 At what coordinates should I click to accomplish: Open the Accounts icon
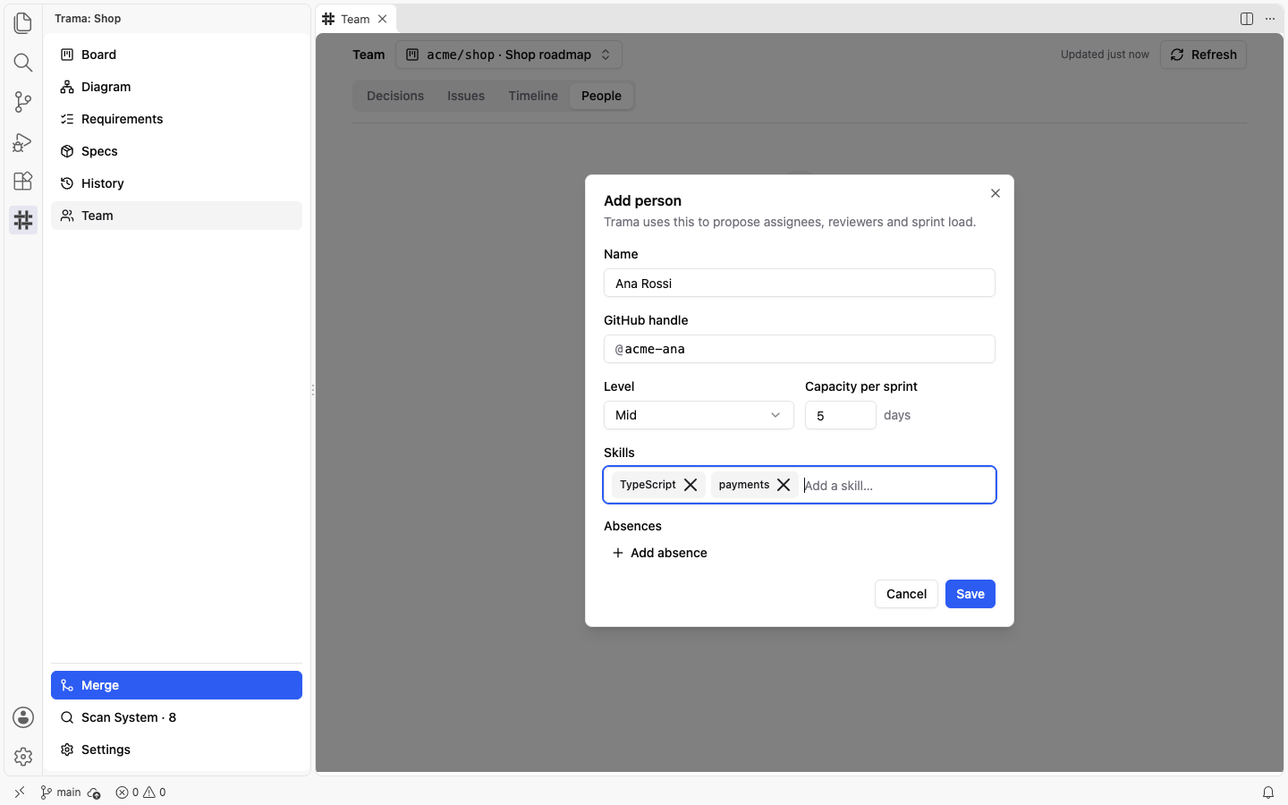click(23, 717)
